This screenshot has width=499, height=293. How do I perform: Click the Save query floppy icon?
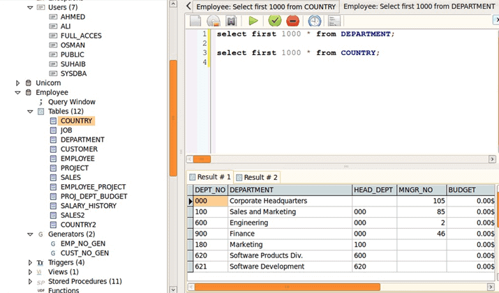(231, 21)
